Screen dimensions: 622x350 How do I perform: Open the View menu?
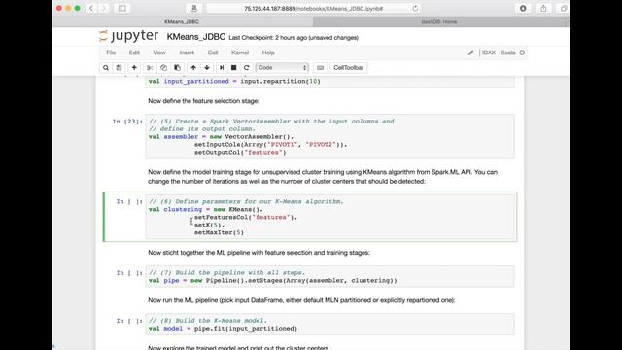pyautogui.click(x=159, y=52)
